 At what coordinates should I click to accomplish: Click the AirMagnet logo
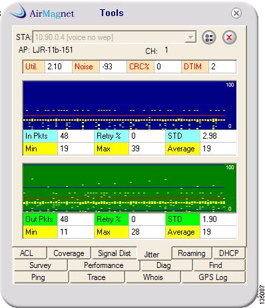(x=43, y=12)
